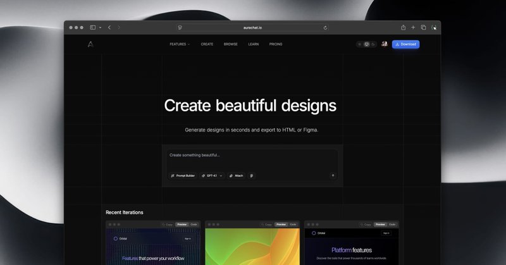
Task: Select the system theme monitor icon
Action: point(367,44)
